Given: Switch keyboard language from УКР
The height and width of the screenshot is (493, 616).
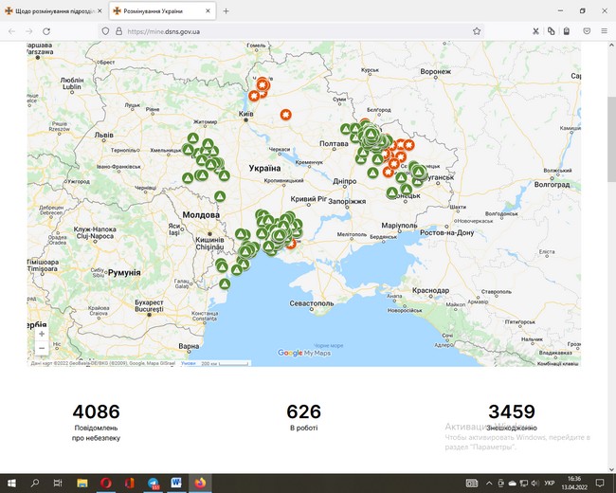Looking at the screenshot, I should coord(550,483).
